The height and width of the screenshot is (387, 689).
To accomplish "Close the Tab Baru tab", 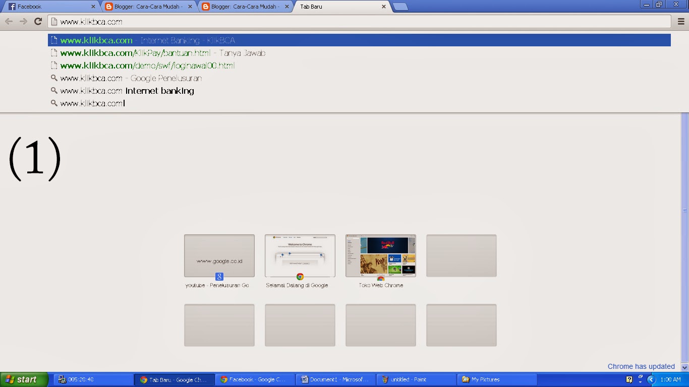I will [x=384, y=7].
